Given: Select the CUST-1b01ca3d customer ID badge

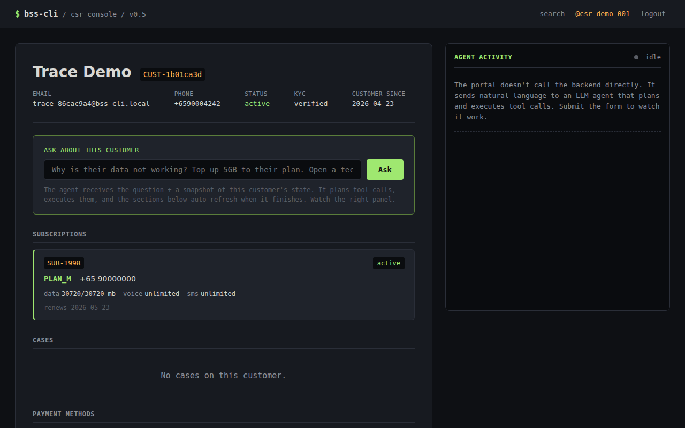Looking at the screenshot, I should click(x=172, y=74).
